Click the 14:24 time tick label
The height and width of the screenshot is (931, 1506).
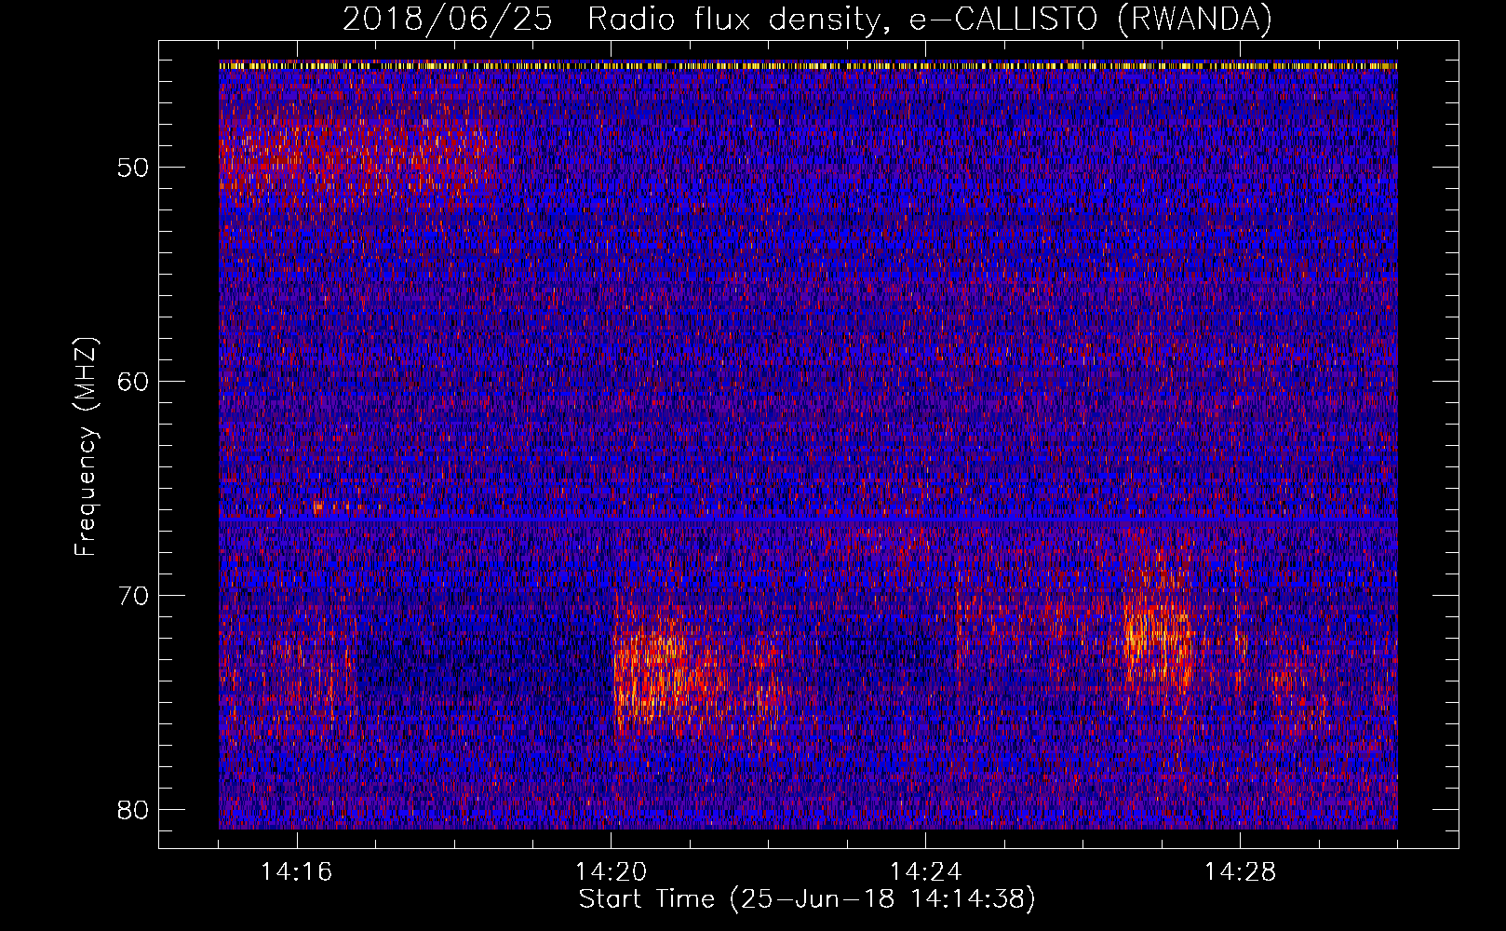pos(926,872)
